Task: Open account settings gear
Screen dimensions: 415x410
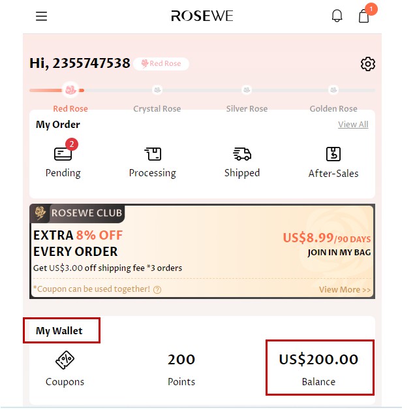Action: click(x=367, y=64)
